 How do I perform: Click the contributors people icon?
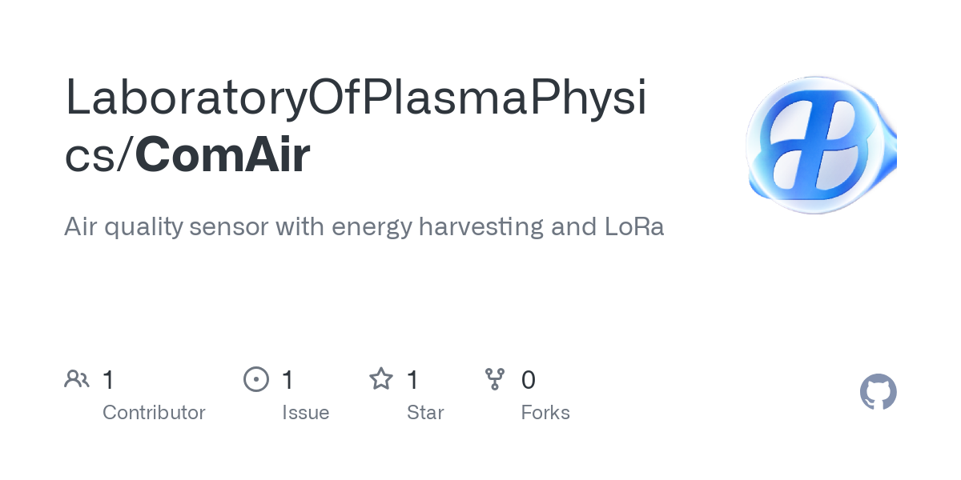click(77, 379)
